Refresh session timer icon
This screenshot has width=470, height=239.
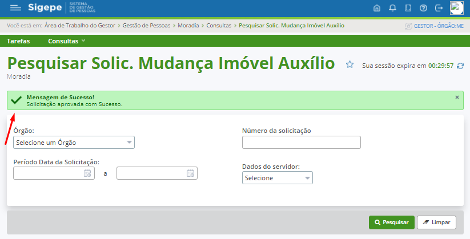point(460,66)
